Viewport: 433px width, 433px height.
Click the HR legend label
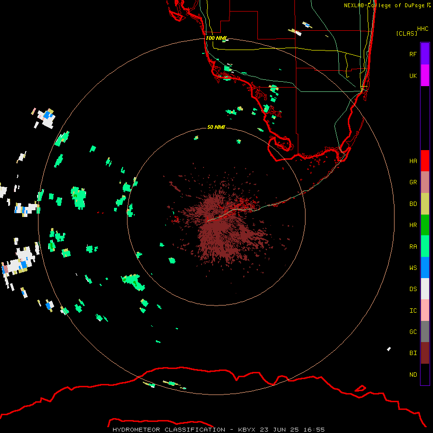point(413,225)
